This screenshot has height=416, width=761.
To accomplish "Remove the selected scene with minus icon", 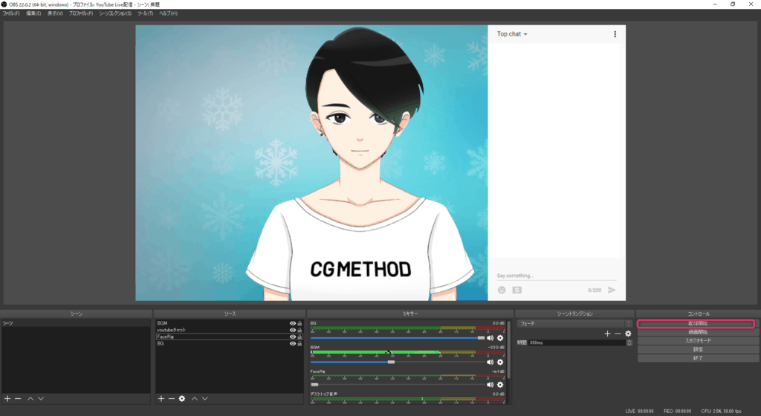I will tap(18, 399).
